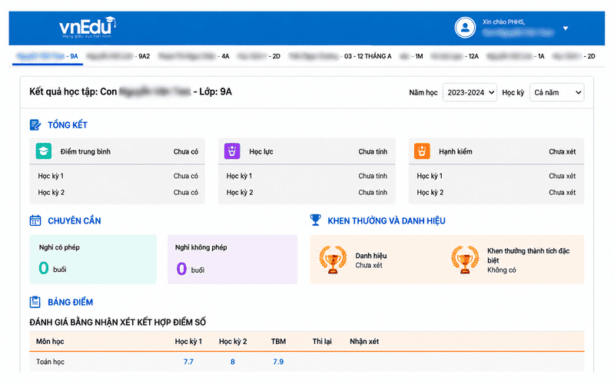Viewport: 614px width, 384px height.
Task: Open the Học kỳ Cả năm dropdown
Action: click(x=556, y=92)
